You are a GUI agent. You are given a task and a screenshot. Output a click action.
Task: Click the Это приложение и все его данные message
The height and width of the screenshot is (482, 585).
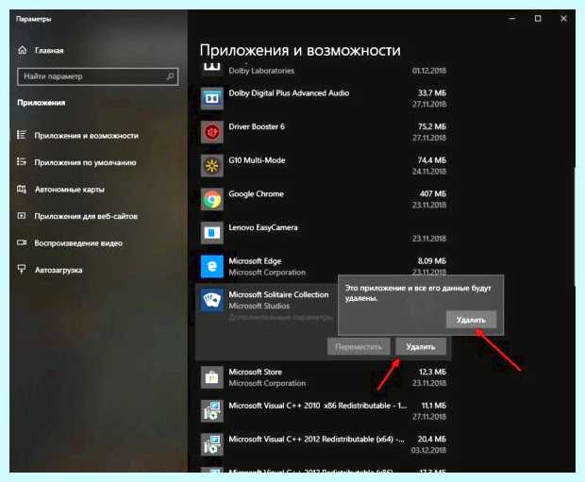coord(418,292)
